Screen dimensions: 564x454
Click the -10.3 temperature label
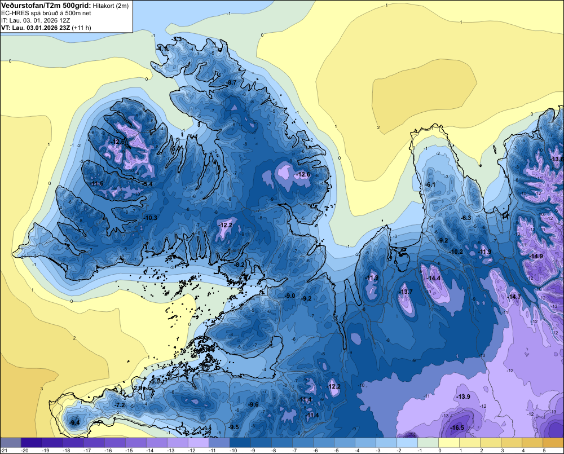151,218
